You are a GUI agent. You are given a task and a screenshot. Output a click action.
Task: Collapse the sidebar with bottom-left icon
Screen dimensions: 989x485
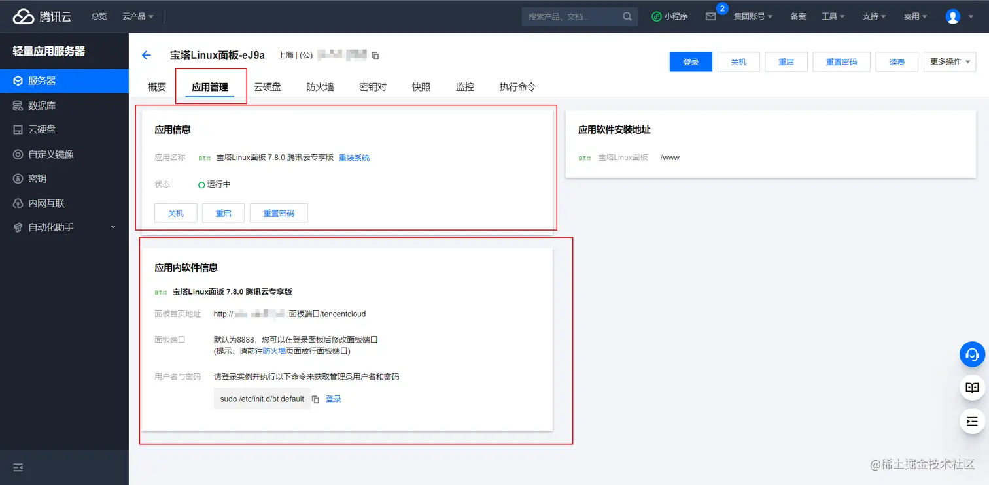(x=18, y=467)
